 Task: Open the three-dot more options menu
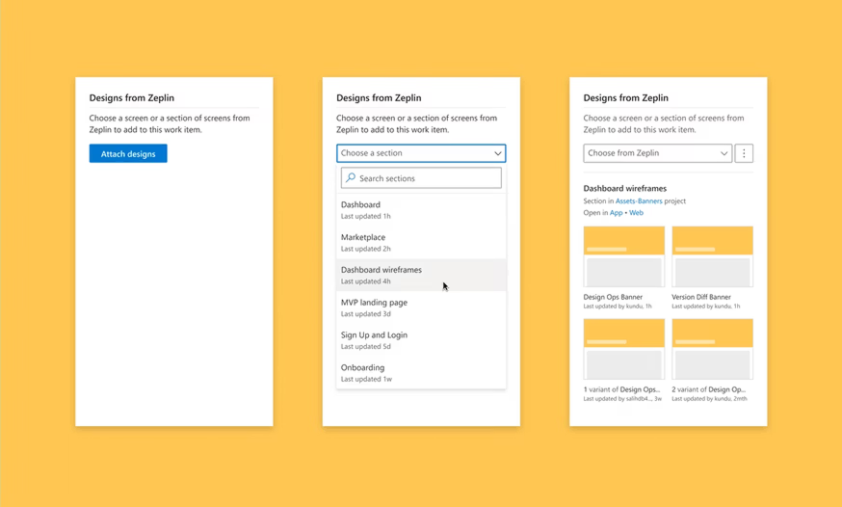744,153
